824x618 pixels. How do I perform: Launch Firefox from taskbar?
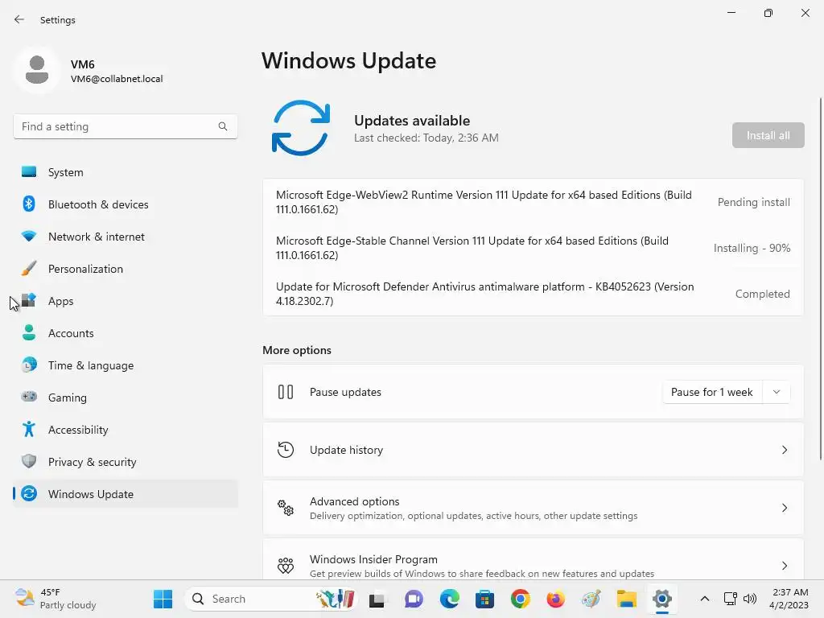555,599
